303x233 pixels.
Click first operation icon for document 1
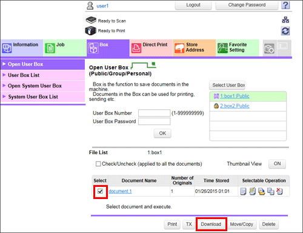243,191
